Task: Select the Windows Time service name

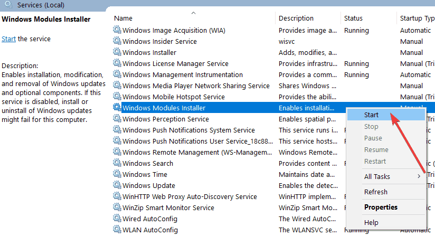Action: pyautogui.click(x=145, y=174)
